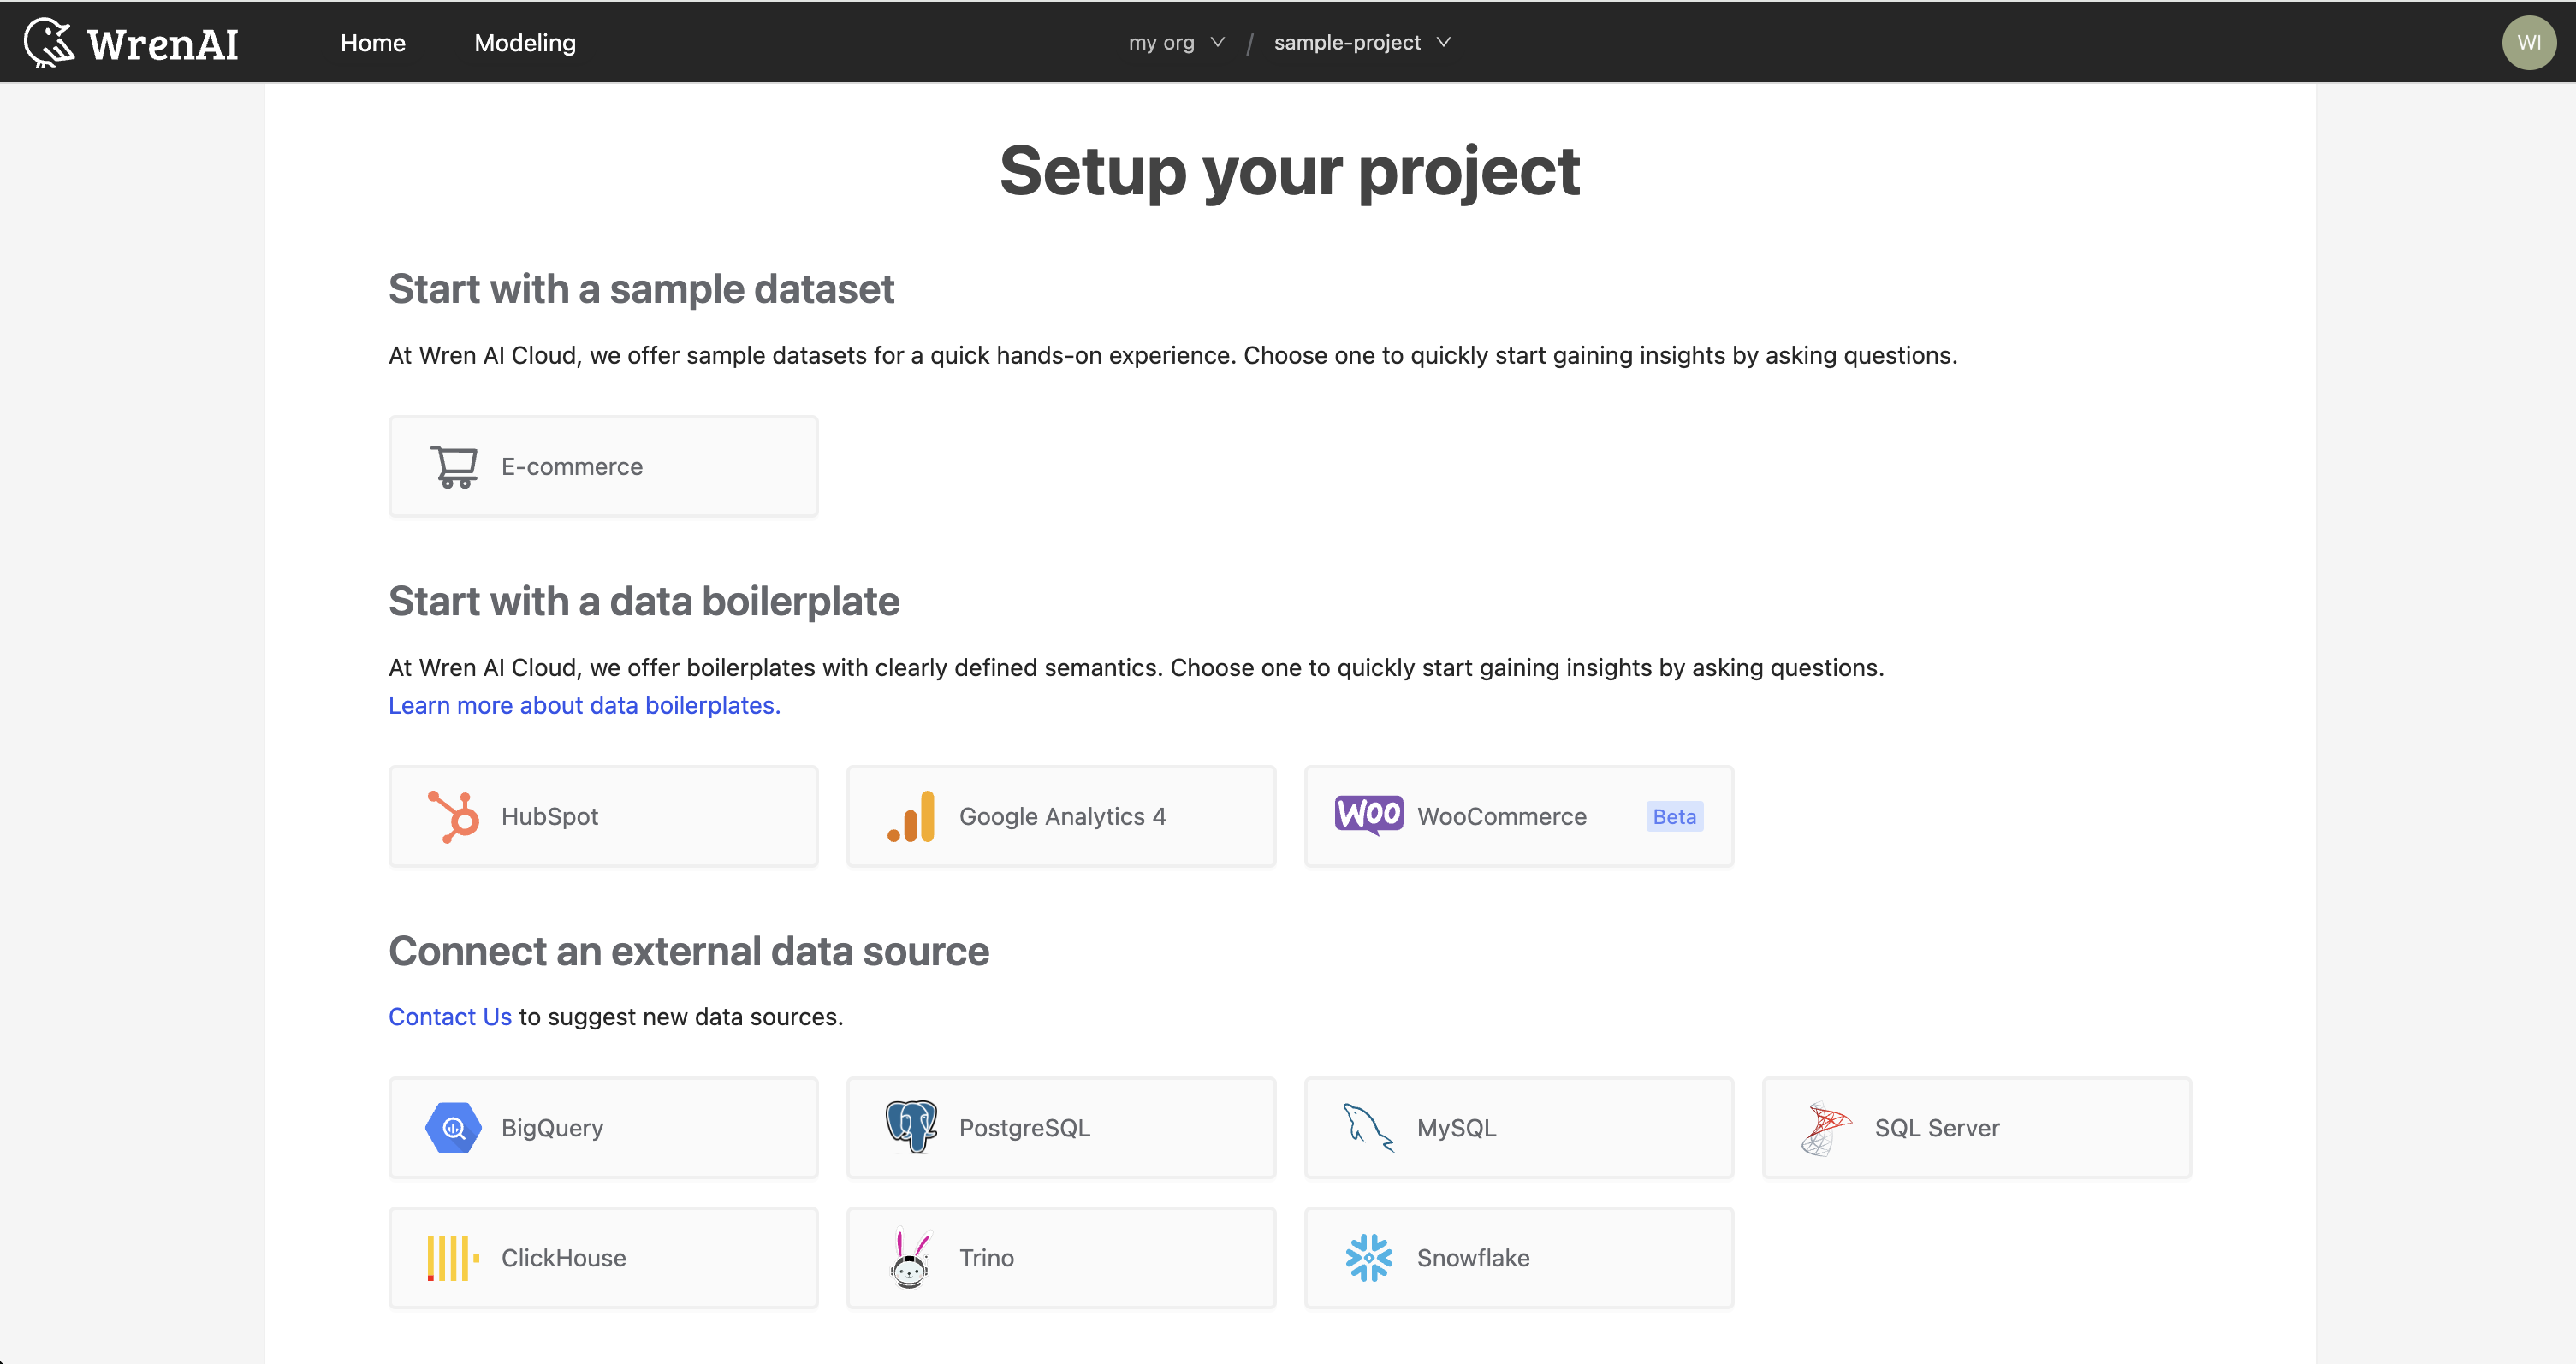Select the ClickHouse data source icon
This screenshot has height=1364, width=2576.
452,1257
